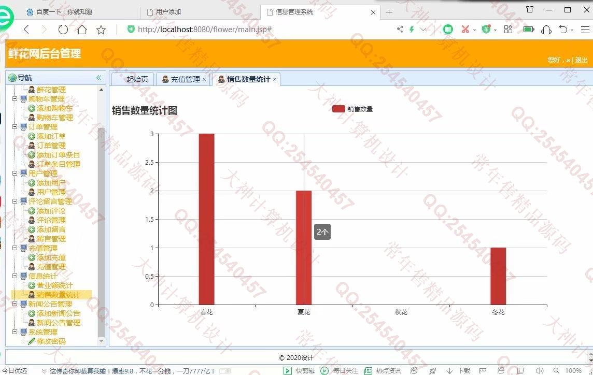The height and width of the screenshot is (375, 593).
Task: Open 添加新闻公告 in the navigation tree
Action: 59,313
